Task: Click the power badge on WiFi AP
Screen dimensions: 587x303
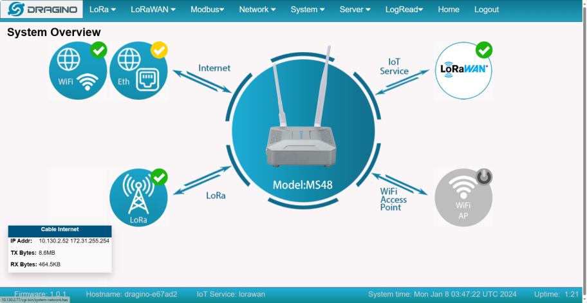Action: (484, 177)
